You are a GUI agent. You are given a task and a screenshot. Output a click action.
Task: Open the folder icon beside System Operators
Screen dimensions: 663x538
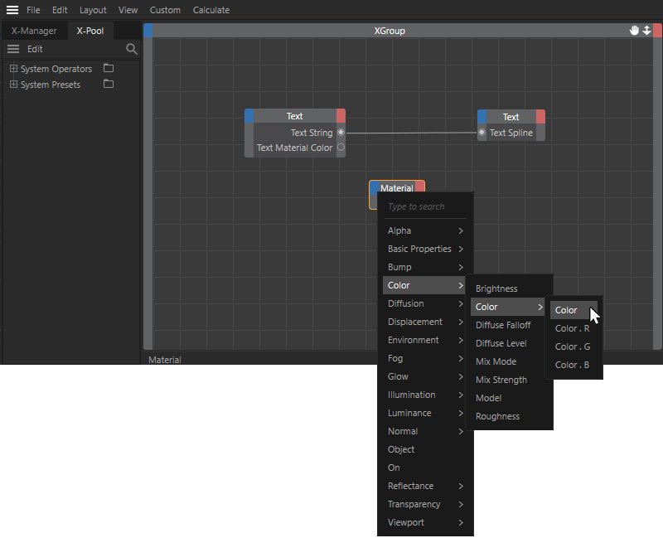click(109, 69)
